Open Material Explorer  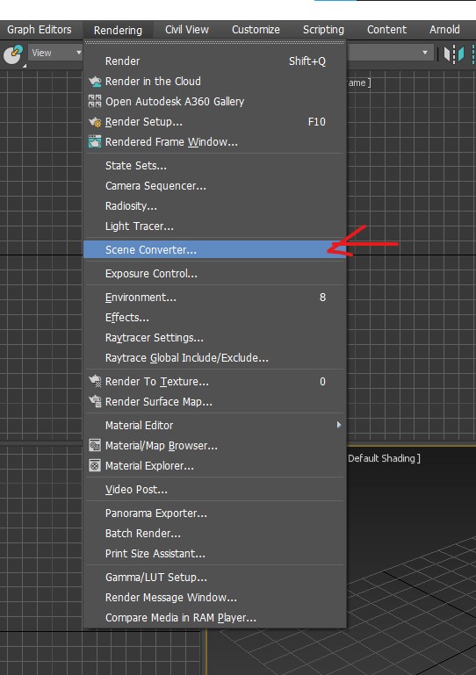[x=215, y=466]
